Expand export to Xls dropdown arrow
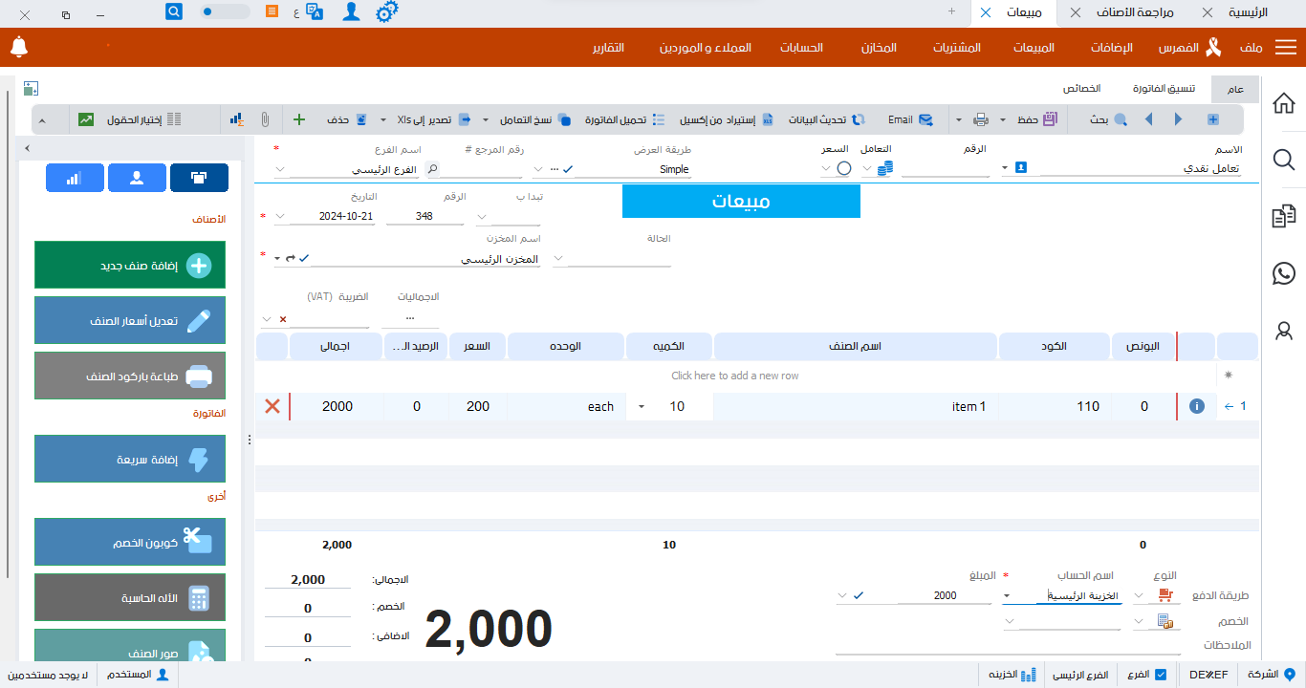The image size is (1306, 688). [x=384, y=119]
